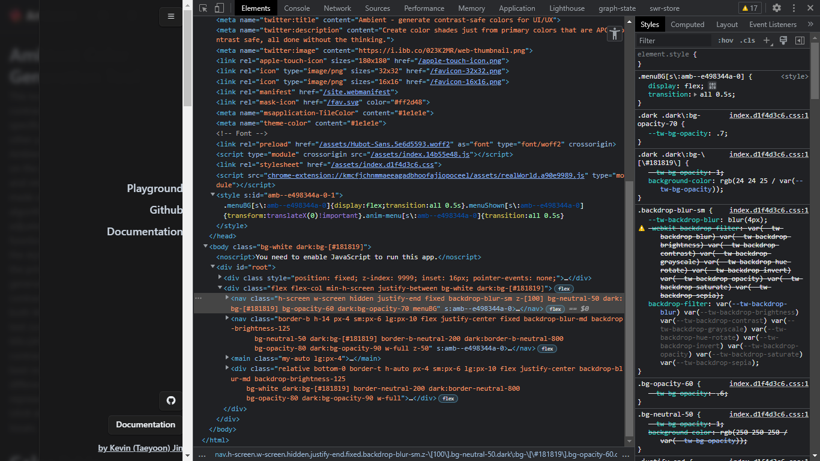Toggle element classes with .cls
This screenshot has height=461, width=820.
point(747,40)
